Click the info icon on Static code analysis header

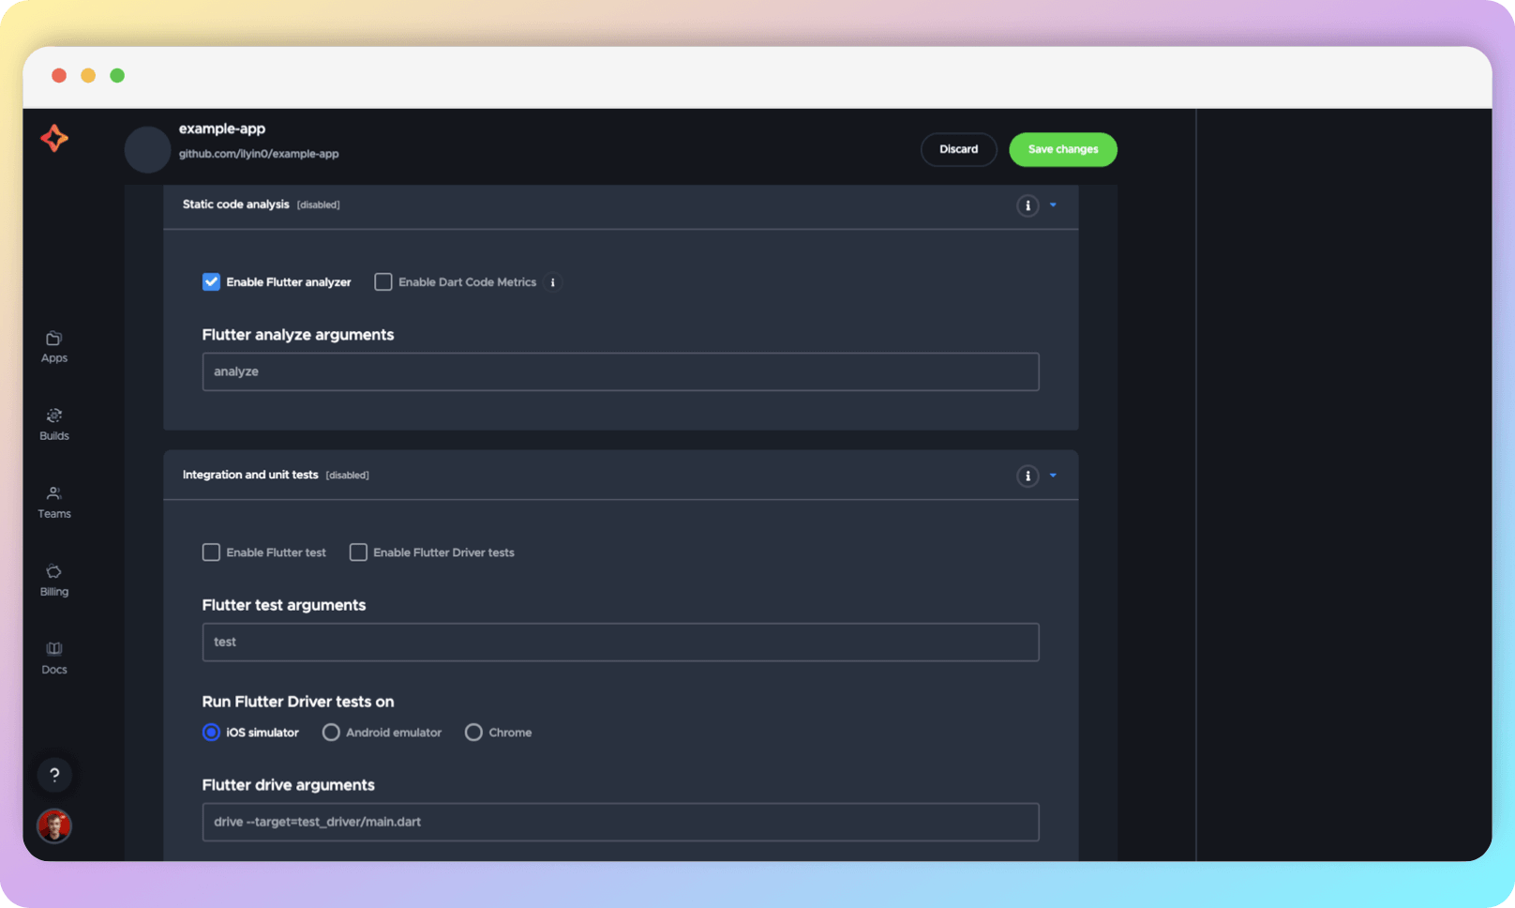coord(1027,205)
